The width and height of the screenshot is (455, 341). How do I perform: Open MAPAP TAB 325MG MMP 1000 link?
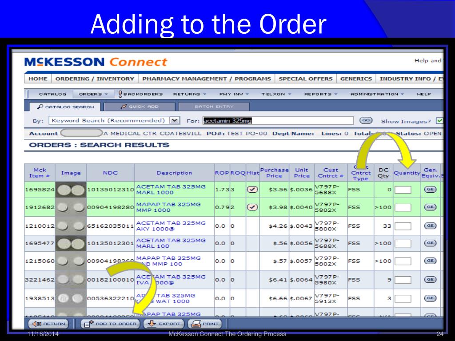click(168, 207)
